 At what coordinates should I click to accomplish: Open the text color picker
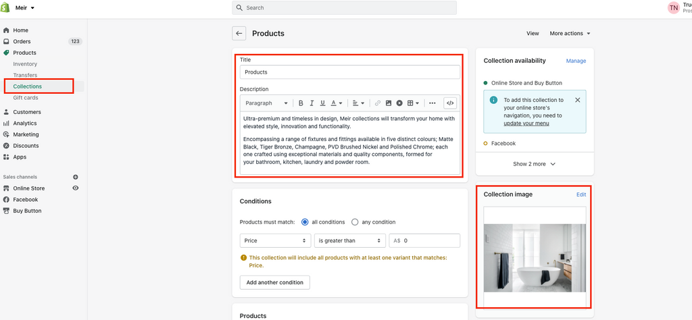click(337, 103)
